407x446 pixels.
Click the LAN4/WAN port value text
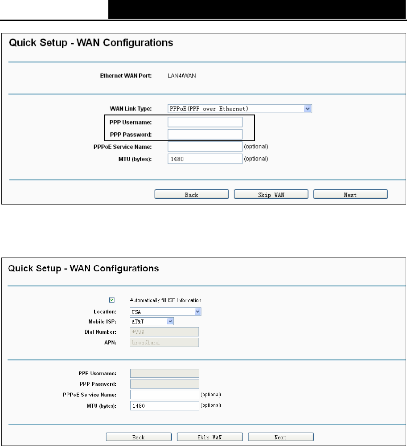pos(181,76)
